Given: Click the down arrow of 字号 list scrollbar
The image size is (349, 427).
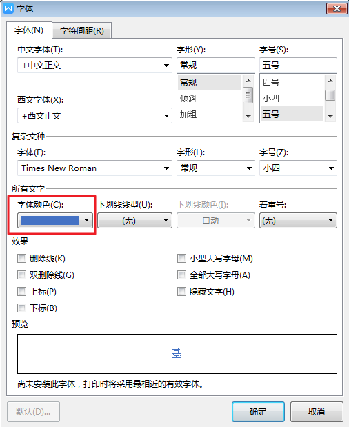Looking at the screenshot, I should coord(330,117).
